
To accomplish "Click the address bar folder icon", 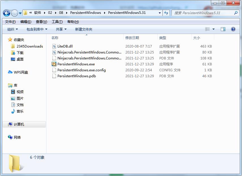I will (x=25, y=13).
